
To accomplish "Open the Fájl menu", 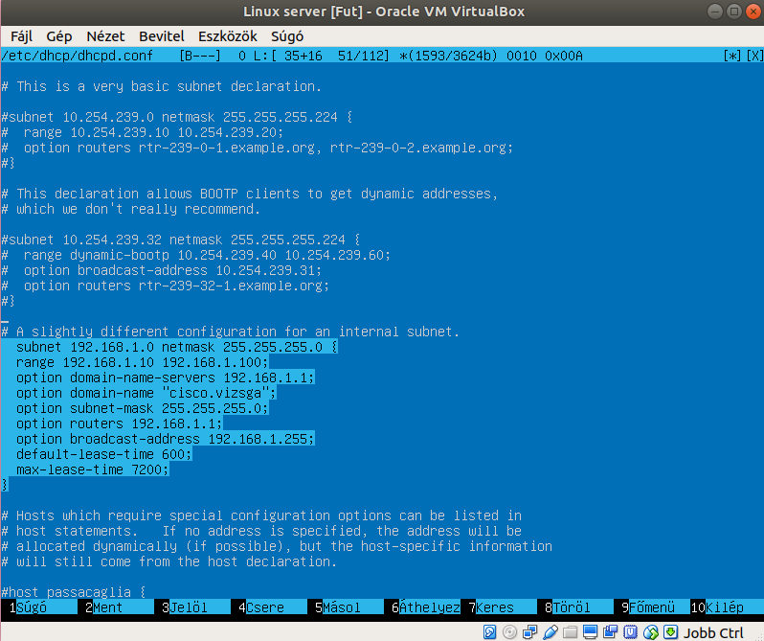I will [x=23, y=35].
